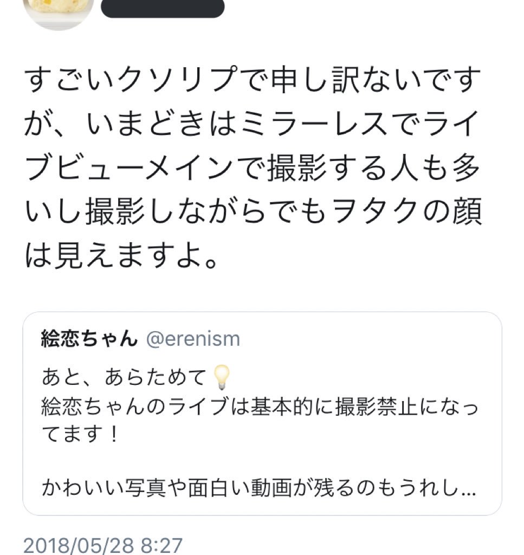Viewport: 524px width, 555px height.
Task: Click the quoted line starting かわいい写真
Action: [255, 489]
